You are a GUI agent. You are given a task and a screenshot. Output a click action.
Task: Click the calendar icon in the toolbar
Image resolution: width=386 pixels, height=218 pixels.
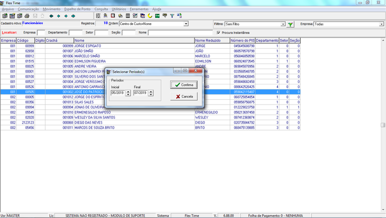point(142,16)
